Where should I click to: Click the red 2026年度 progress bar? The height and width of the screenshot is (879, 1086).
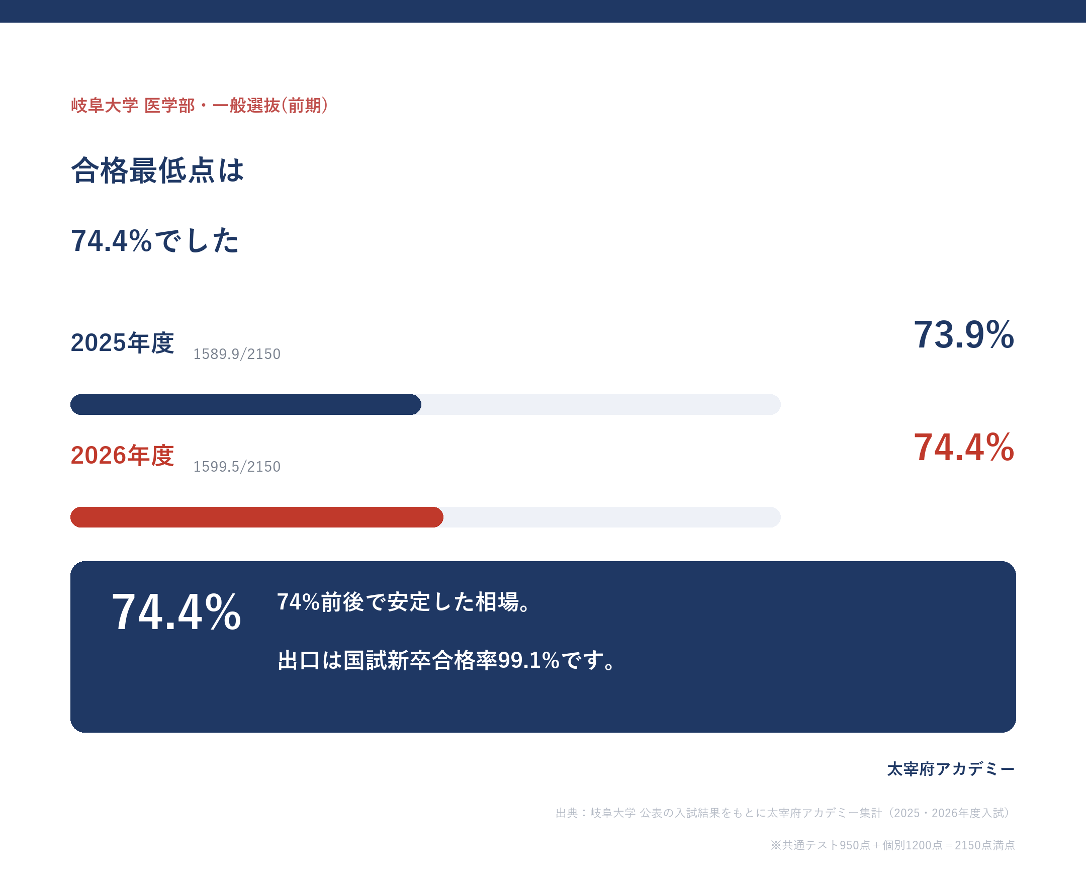pos(257,517)
